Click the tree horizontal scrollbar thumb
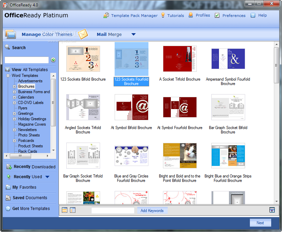282x232 pixels. (20, 156)
